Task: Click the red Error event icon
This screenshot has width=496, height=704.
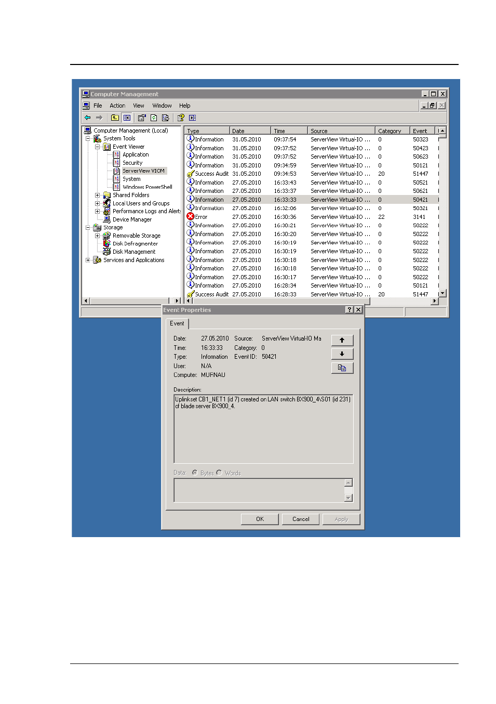Action: tap(191, 217)
